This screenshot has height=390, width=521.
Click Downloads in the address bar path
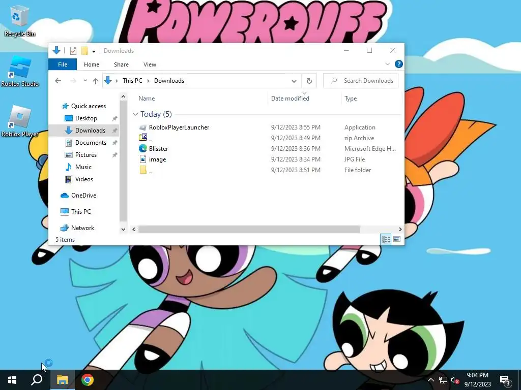click(x=169, y=81)
